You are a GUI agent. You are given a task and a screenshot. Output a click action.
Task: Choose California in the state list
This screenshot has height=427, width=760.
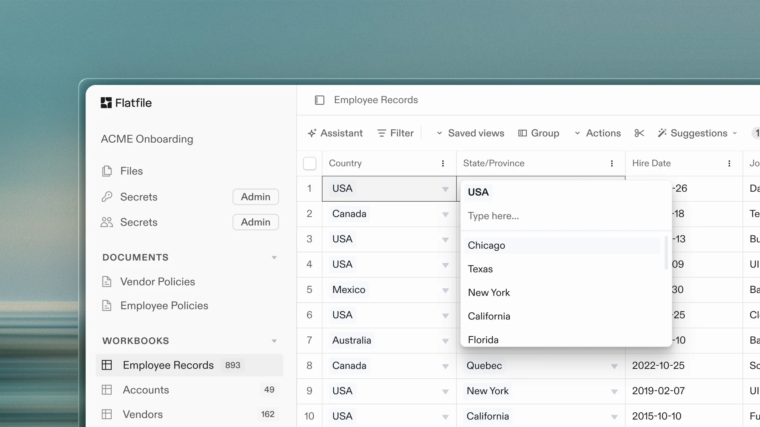click(489, 316)
